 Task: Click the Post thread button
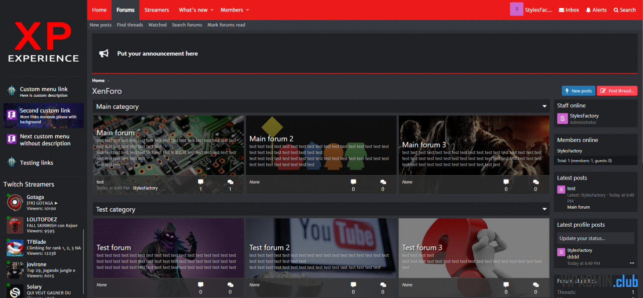(617, 91)
